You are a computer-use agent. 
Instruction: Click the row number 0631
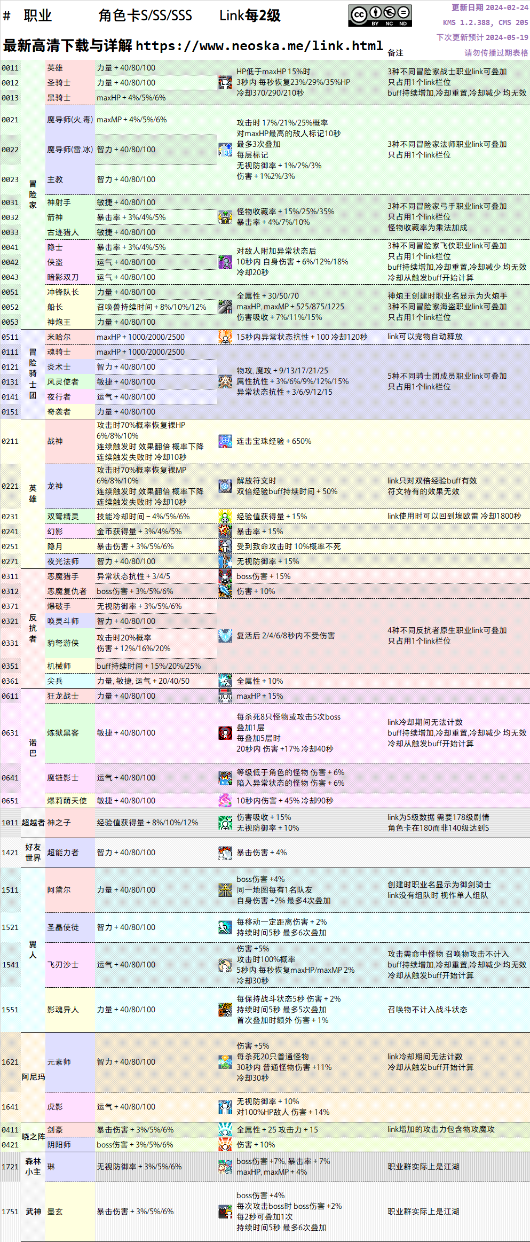(x=10, y=733)
